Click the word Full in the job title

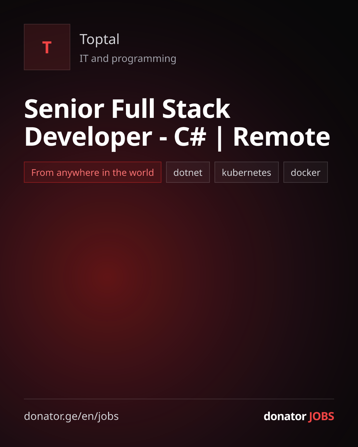click(x=133, y=109)
